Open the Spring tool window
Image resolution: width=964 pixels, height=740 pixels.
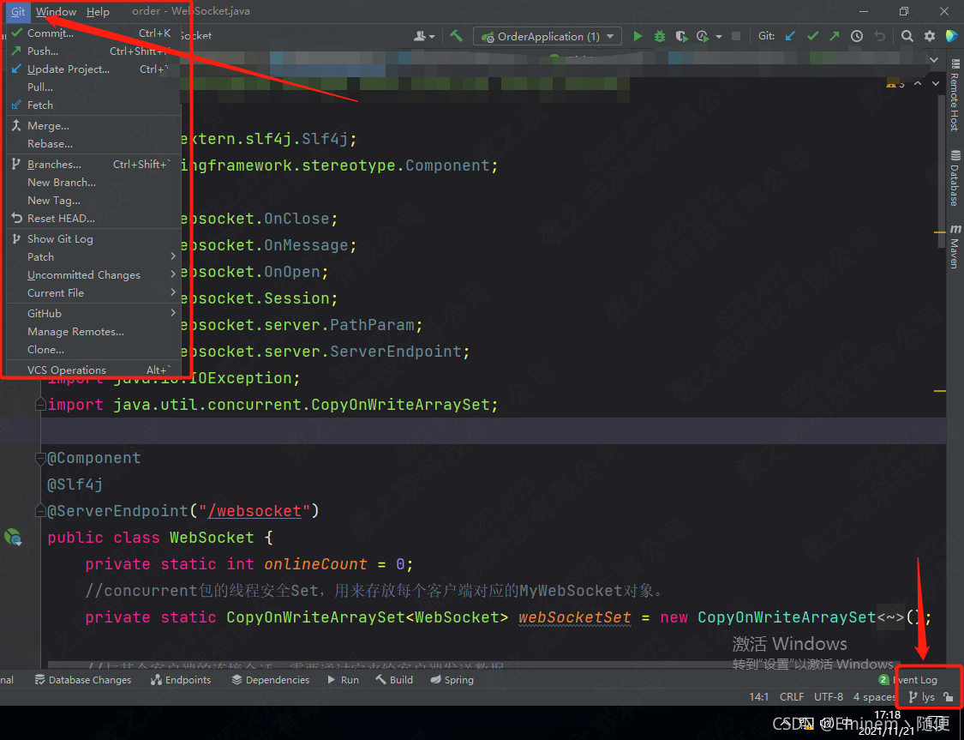(x=452, y=680)
